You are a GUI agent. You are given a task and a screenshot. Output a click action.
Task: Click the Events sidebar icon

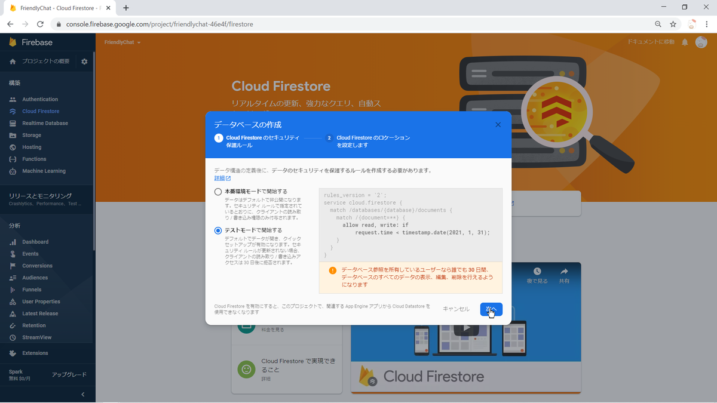(13, 254)
